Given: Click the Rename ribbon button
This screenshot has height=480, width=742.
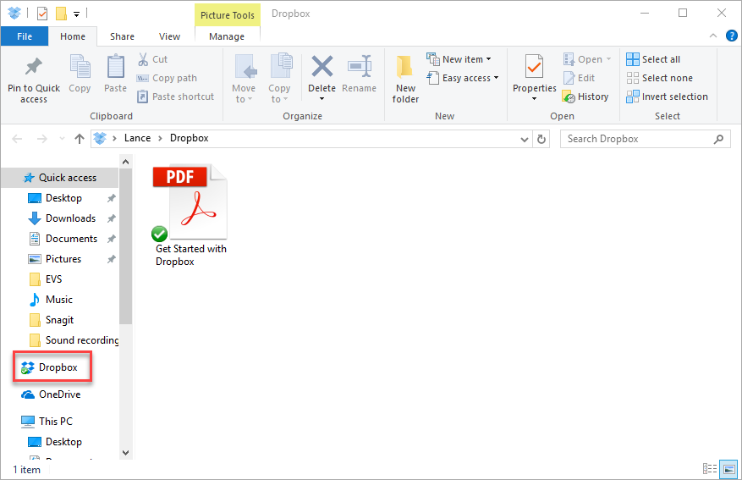Looking at the screenshot, I should tap(360, 74).
